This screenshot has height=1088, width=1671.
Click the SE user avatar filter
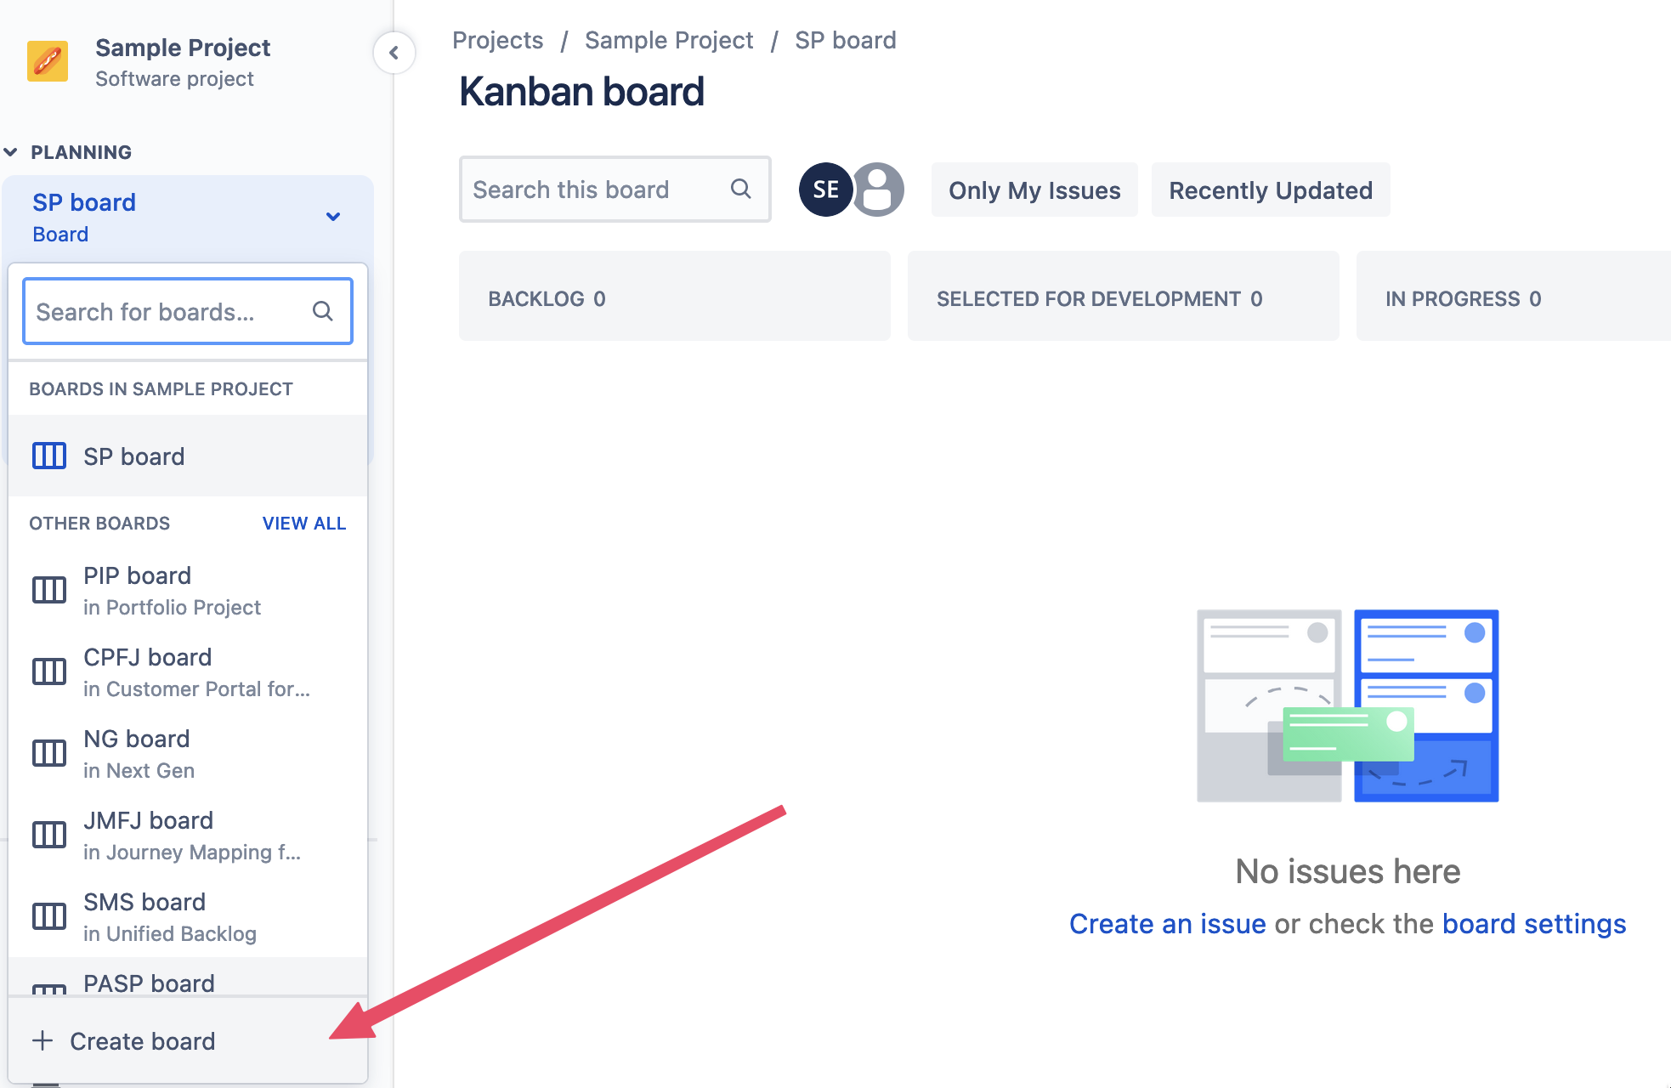point(826,189)
